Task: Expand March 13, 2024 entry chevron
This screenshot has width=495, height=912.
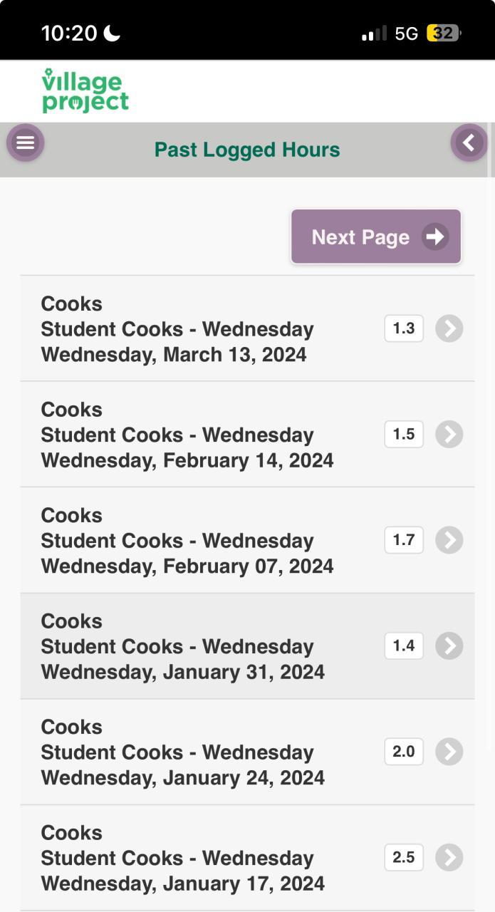Action: pos(449,328)
